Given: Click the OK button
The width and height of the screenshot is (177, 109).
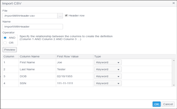Looking at the screenshot, I should click(156, 104).
